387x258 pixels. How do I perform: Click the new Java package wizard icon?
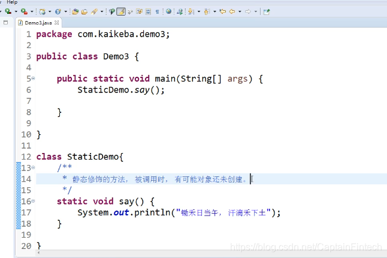(x=43, y=11)
